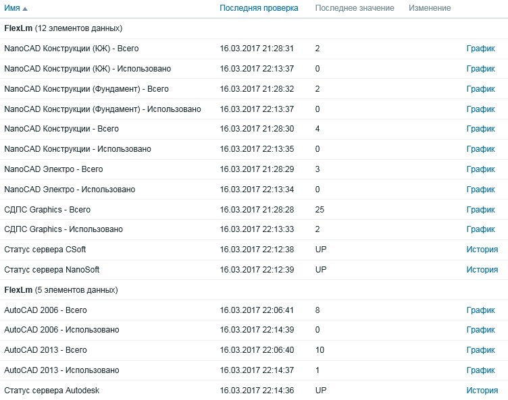This screenshot has height=400, width=508.
Task: Click the FlexLm (12 элементов данных) group header
Action: tap(63, 28)
